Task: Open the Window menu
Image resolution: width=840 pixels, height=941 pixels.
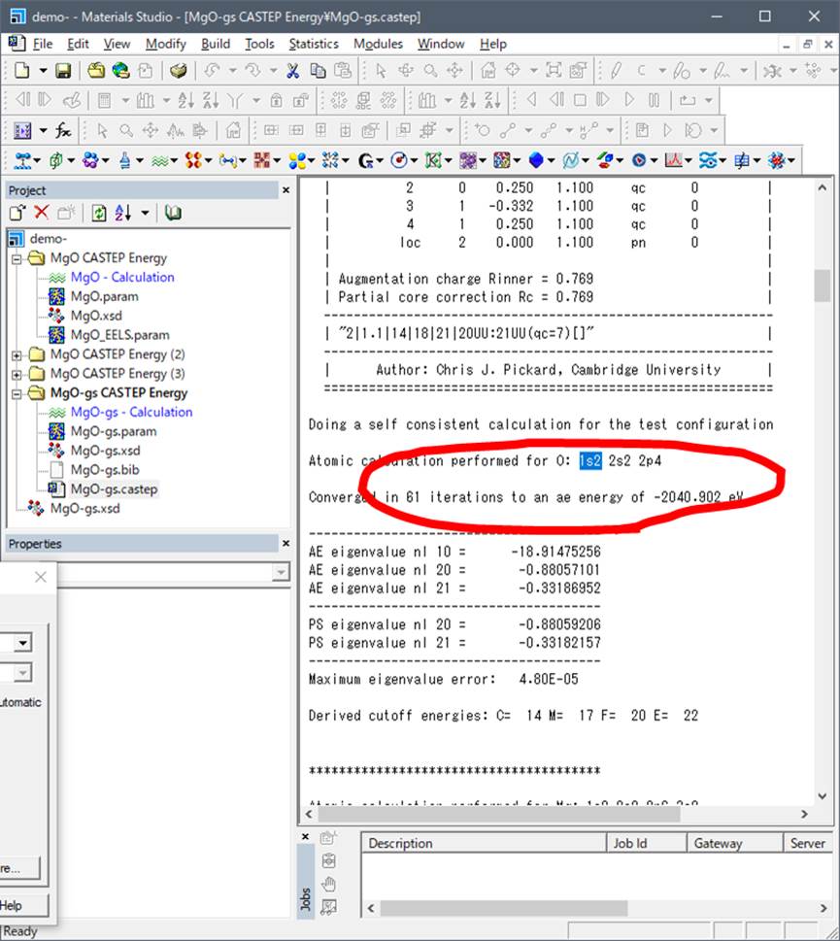Action: [x=441, y=44]
